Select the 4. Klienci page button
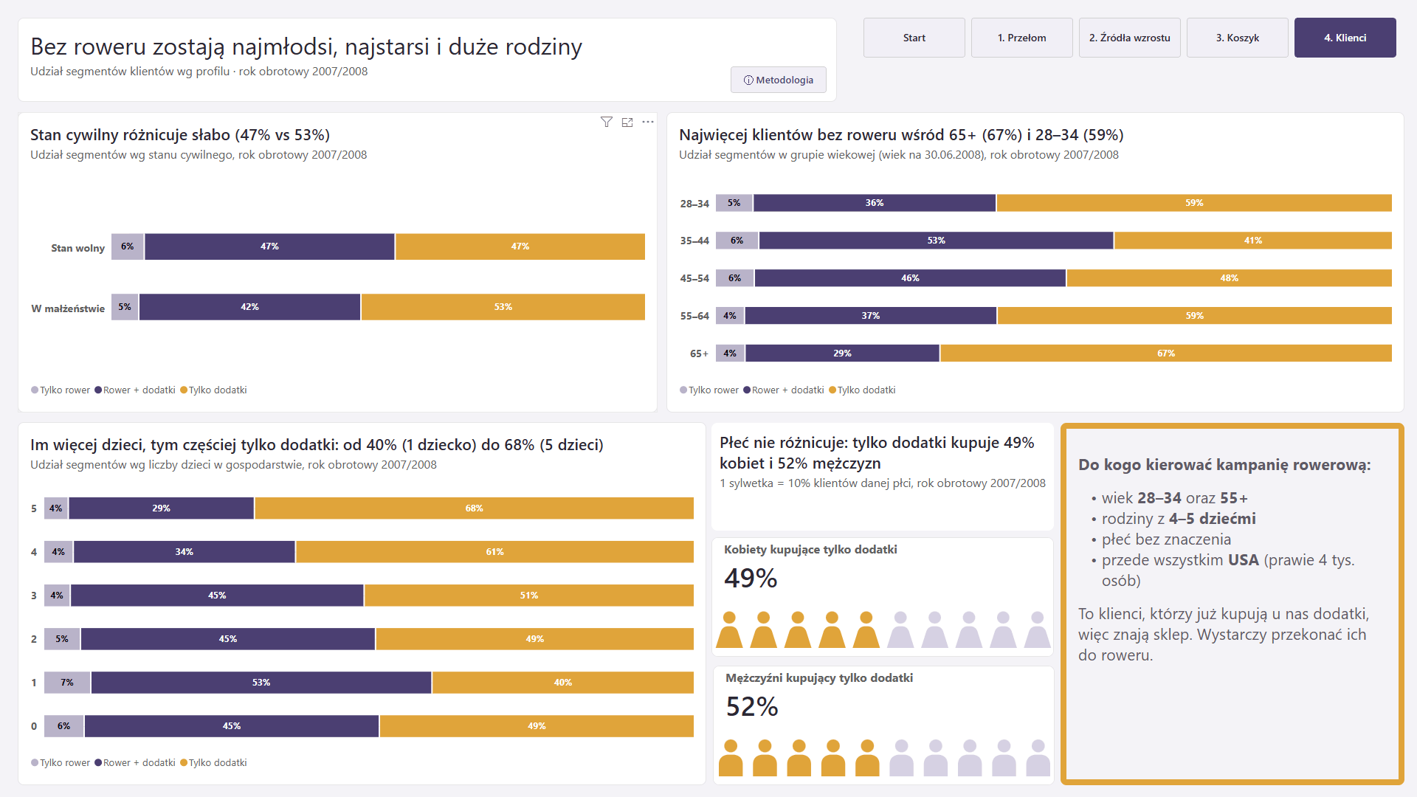The height and width of the screenshot is (797, 1417). [1345, 38]
